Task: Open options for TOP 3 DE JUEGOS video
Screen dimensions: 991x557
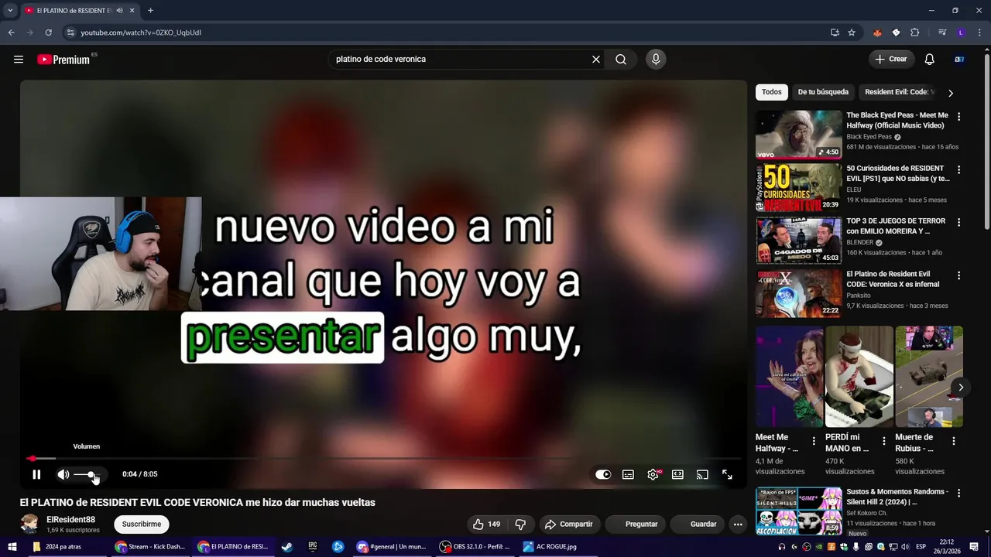Action: [959, 222]
